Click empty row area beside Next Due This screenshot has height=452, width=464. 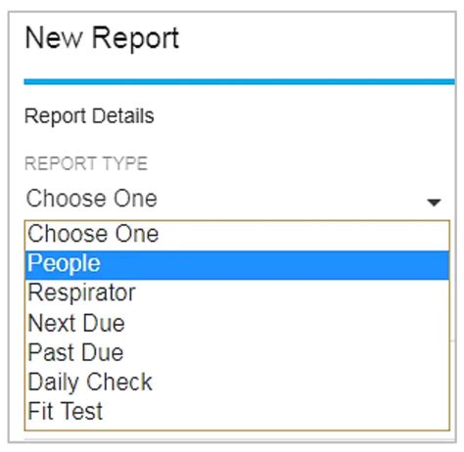click(287, 323)
